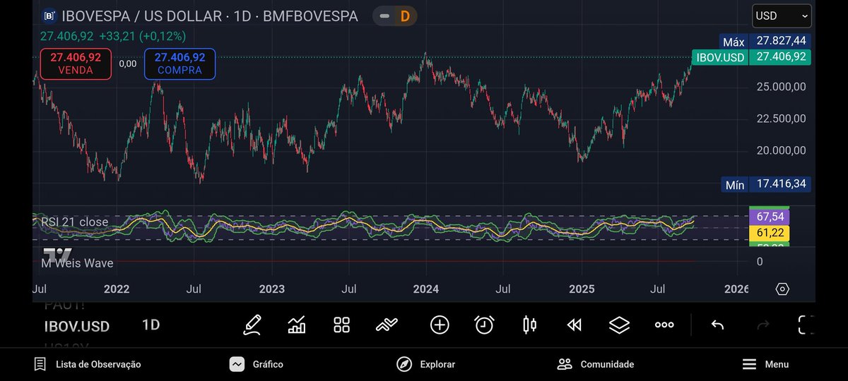The image size is (848, 381).
Task: Click the 2022 time axis label
Action: 117,289
